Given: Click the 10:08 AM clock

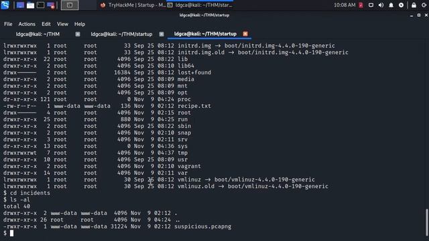Looking at the screenshot, I should 345,5.
